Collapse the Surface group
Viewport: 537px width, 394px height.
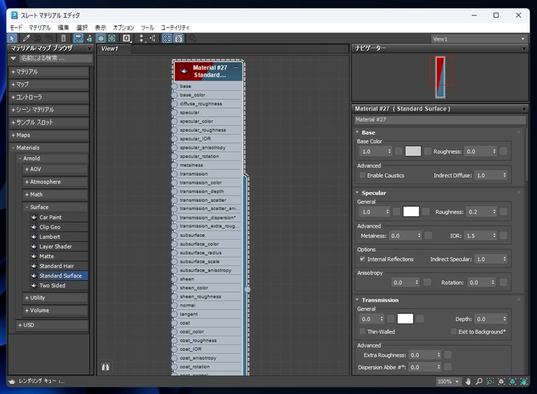pyautogui.click(x=56, y=207)
